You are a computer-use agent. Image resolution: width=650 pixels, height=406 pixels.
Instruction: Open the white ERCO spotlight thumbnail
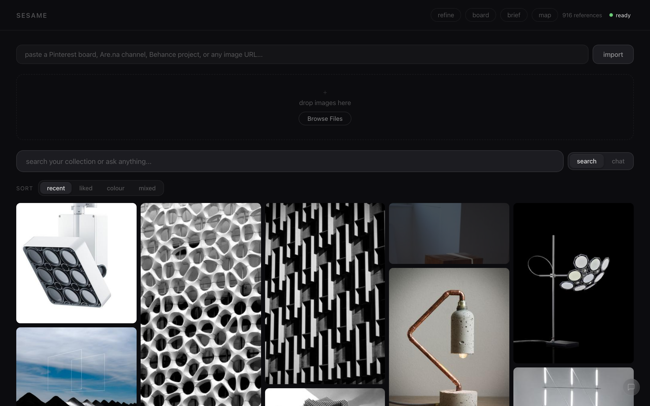(x=76, y=263)
